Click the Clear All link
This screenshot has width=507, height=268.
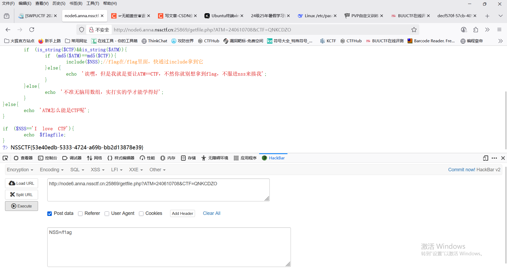coord(212,213)
